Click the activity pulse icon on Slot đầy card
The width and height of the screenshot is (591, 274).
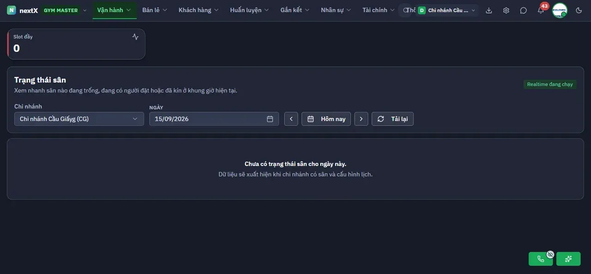[135, 37]
